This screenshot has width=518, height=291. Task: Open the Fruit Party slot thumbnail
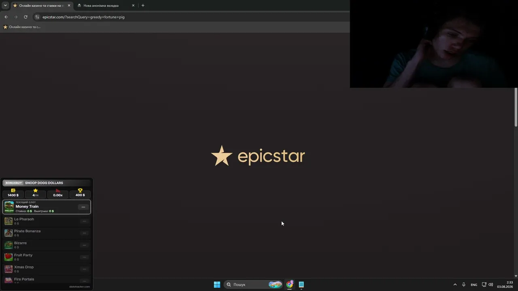(8, 257)
